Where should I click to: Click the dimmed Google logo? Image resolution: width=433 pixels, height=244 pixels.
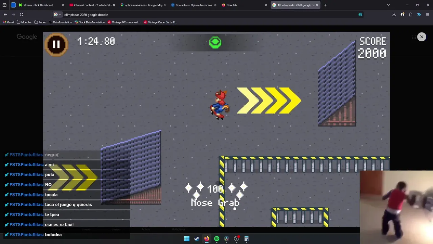click(27, 37)
